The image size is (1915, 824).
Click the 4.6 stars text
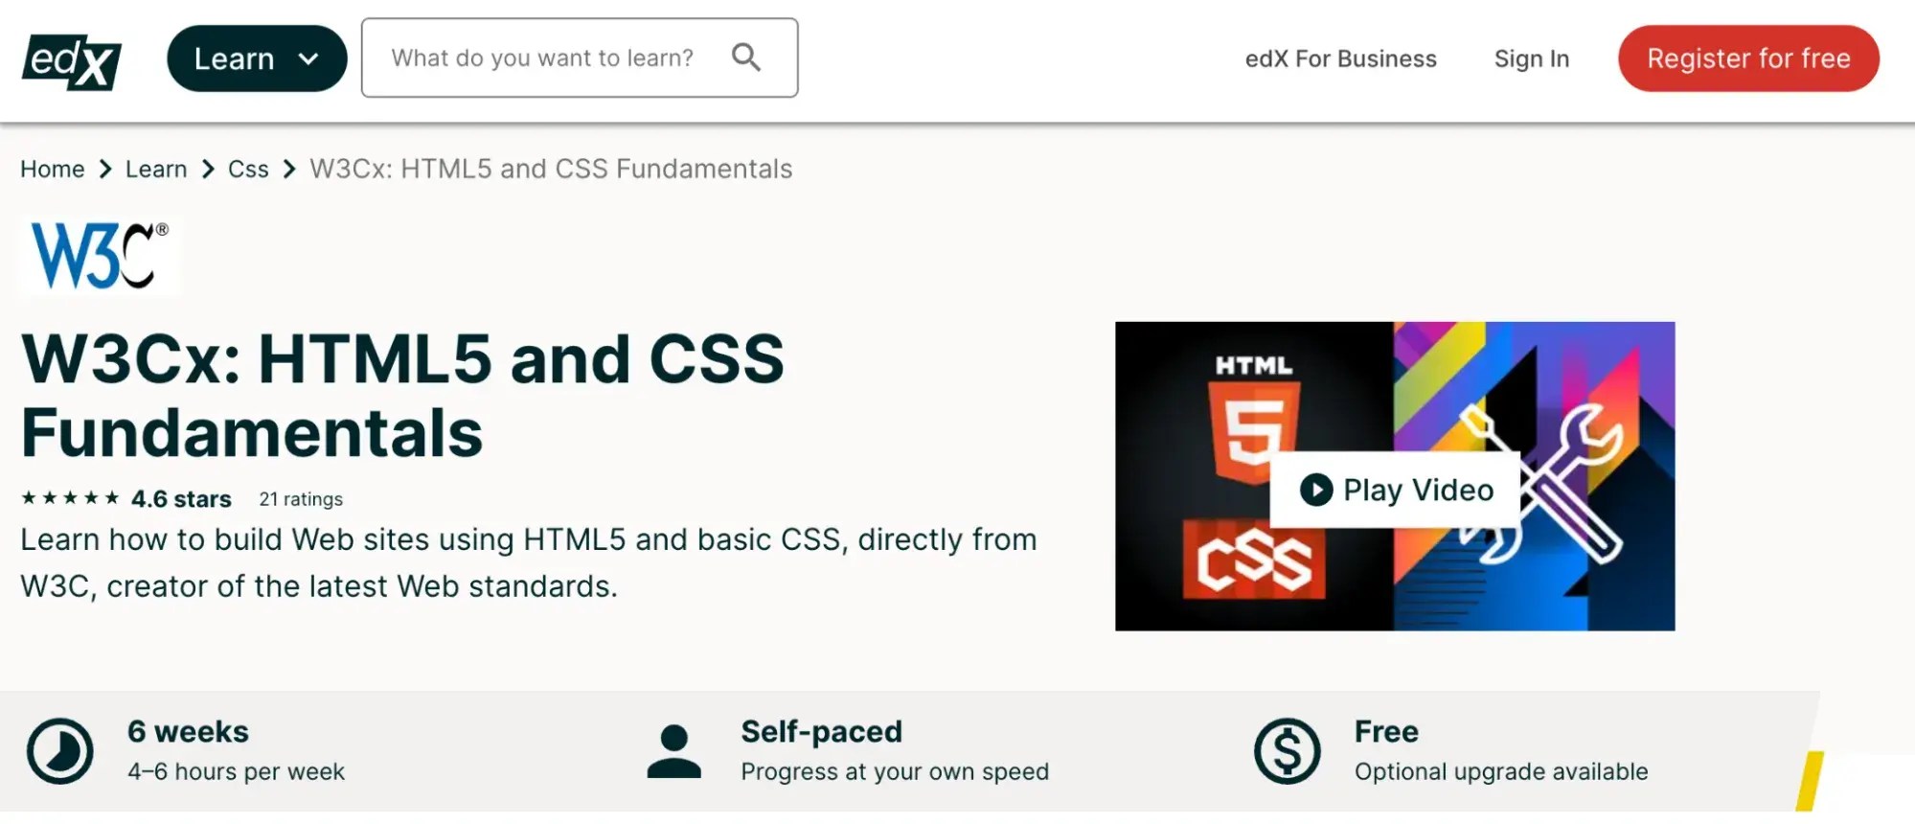[181, 499]
